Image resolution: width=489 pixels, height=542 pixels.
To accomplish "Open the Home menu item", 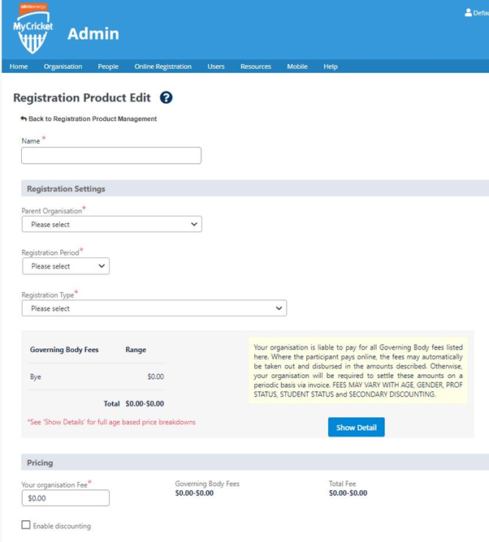I will pyautogui.click(x=19, y=67).
